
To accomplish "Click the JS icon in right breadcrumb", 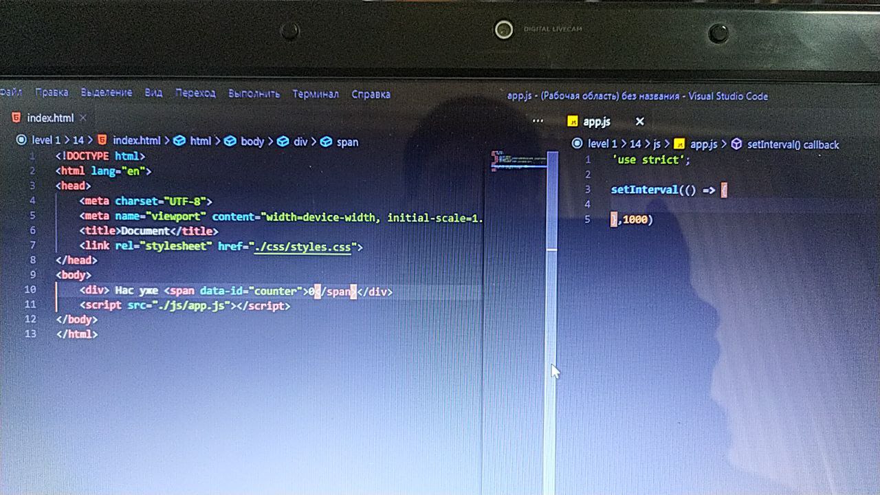I will [x=679, y=144].
